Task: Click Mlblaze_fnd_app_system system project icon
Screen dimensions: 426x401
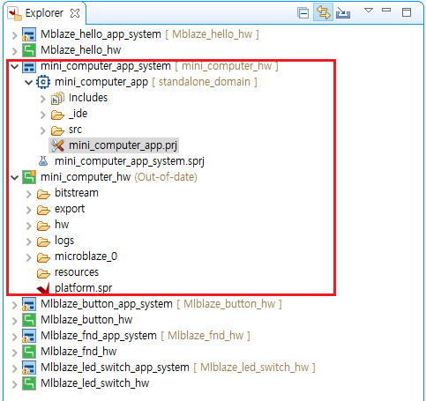Action: coord(29,336)
